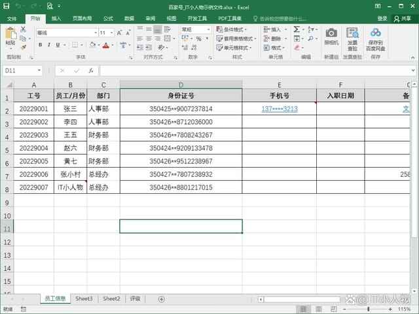Click the Copy icon in clipboard group
The height and width of the screenshot is (314, 419).
click(x=24, y=39)
